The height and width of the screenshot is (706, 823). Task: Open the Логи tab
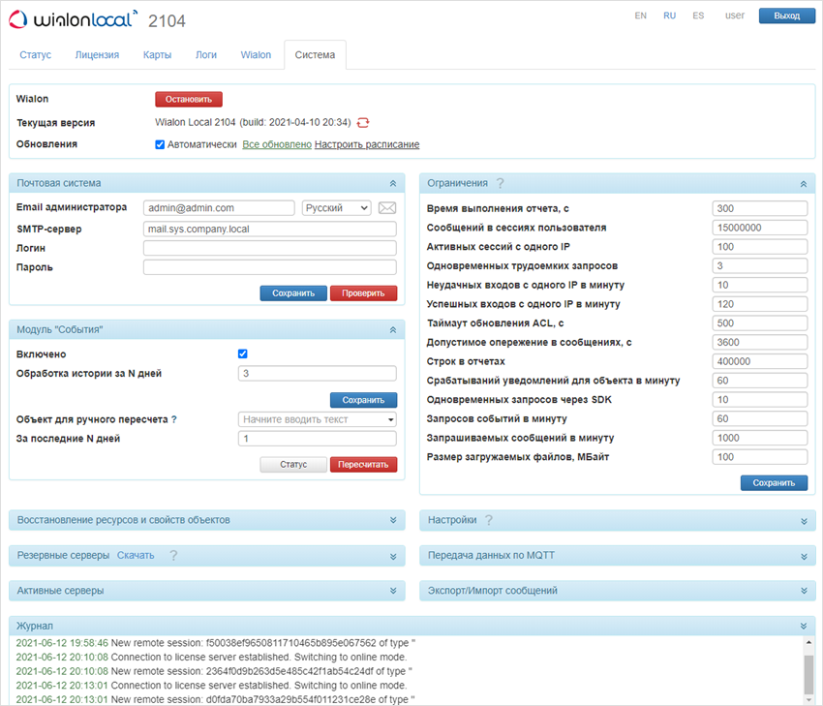click(205, 55)
